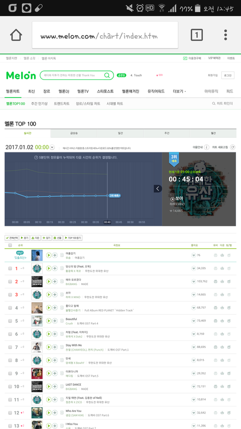
Task: Toggle the select-all checkbox in chart header
Action: [10, 245]
